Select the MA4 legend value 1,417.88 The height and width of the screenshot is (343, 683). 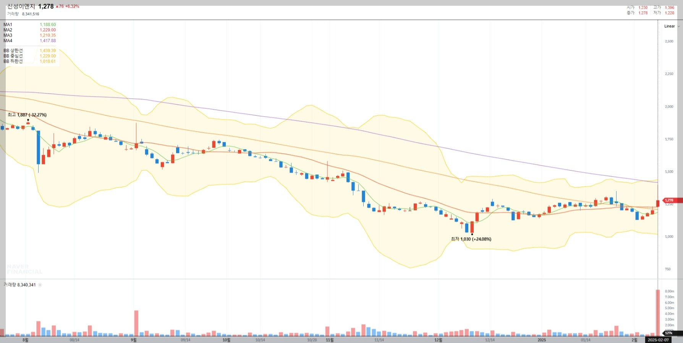coord(48,41)
